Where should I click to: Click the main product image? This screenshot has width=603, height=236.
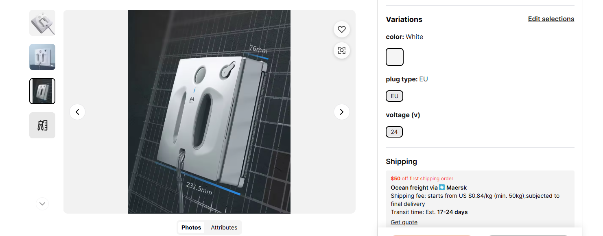[209, 111]
